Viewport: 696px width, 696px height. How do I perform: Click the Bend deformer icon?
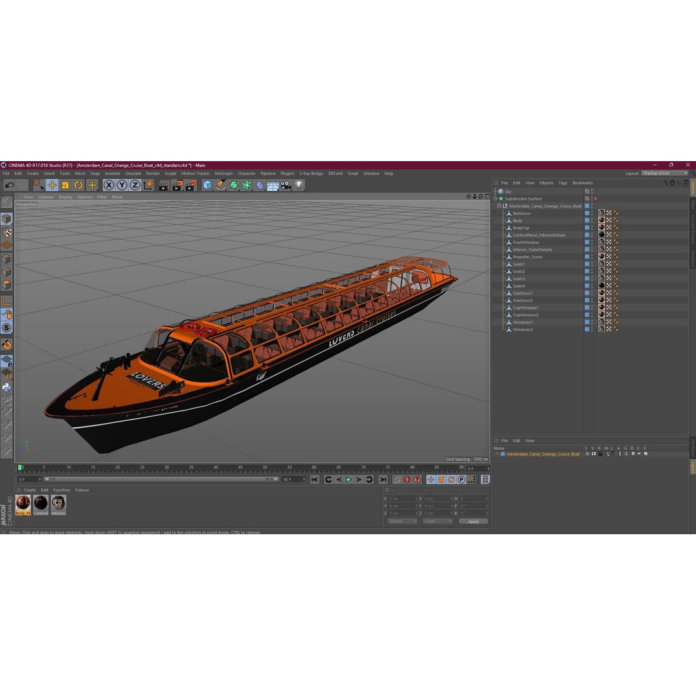(260, 185)
